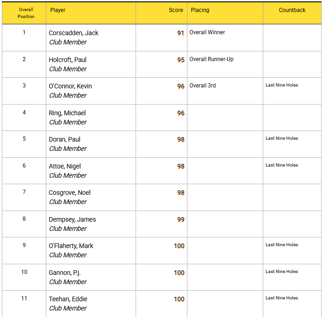Click Last Nine Holes in Gannon's row
323x317 pixels.
[x=282, y=272]
